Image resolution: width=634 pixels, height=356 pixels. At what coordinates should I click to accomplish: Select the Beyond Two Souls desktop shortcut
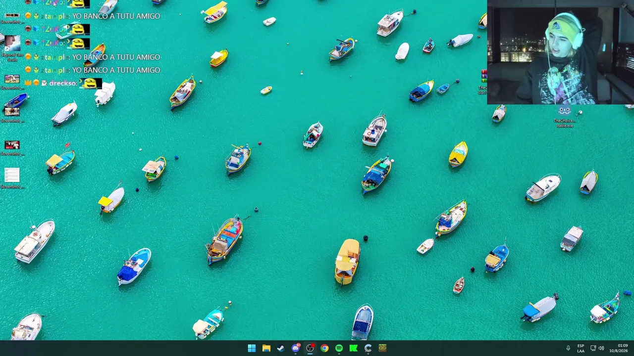point(12,48)
